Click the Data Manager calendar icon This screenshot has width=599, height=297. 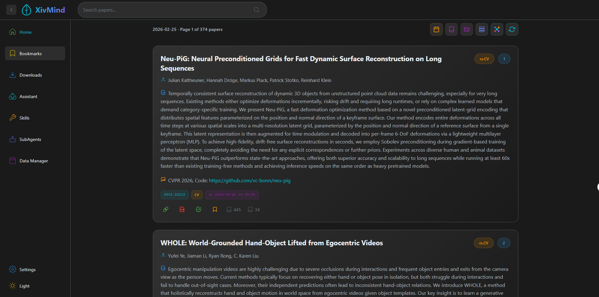[13, 160]
